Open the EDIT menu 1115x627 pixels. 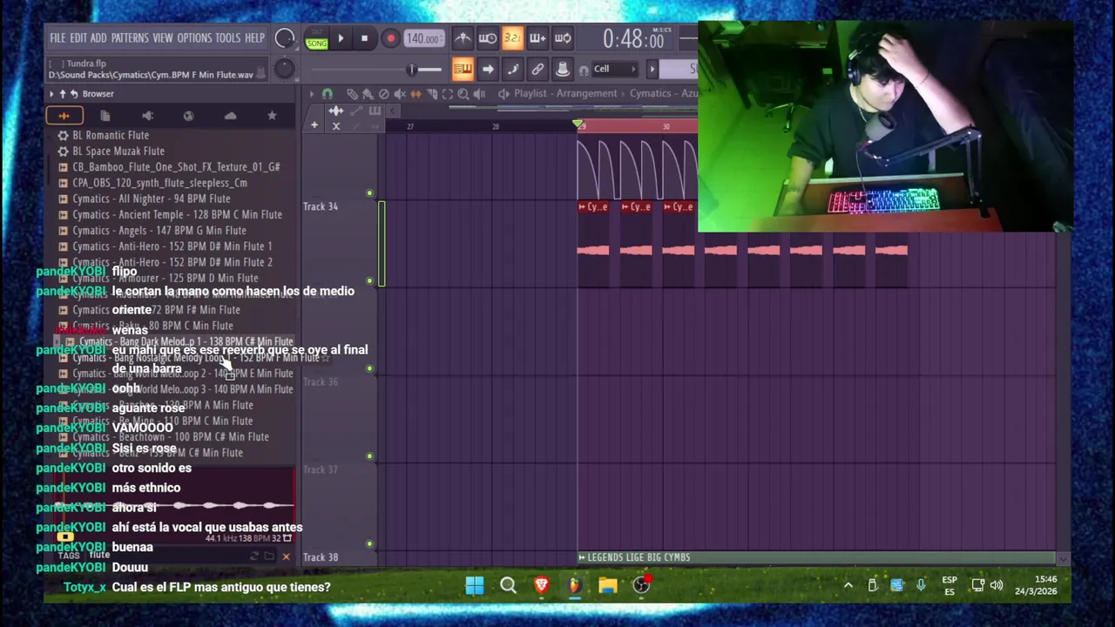tap(78, 38)
